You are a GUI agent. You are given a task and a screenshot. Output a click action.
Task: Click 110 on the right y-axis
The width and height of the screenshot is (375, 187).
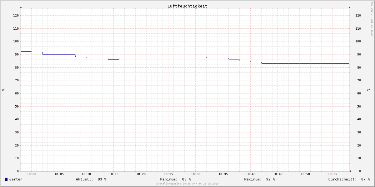(358, 29)
